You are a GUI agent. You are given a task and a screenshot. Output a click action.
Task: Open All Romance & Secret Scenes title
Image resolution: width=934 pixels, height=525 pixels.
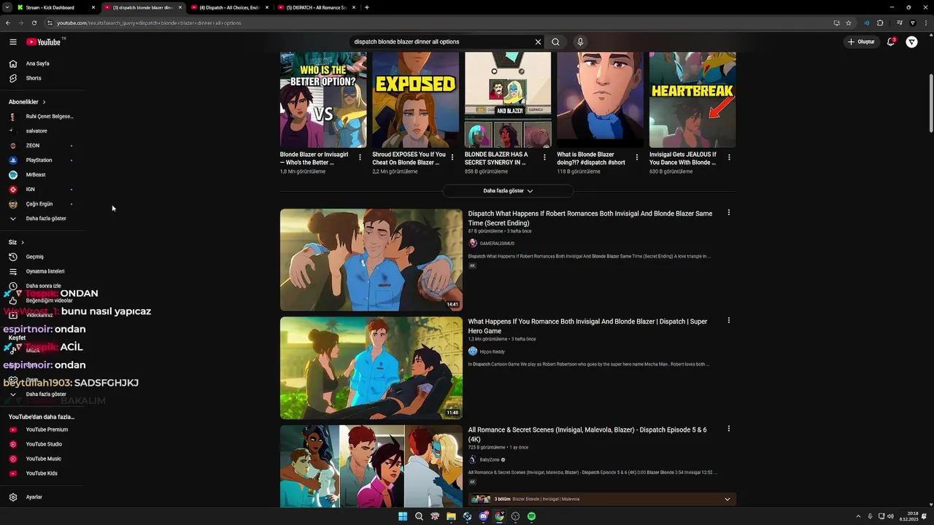587,435
